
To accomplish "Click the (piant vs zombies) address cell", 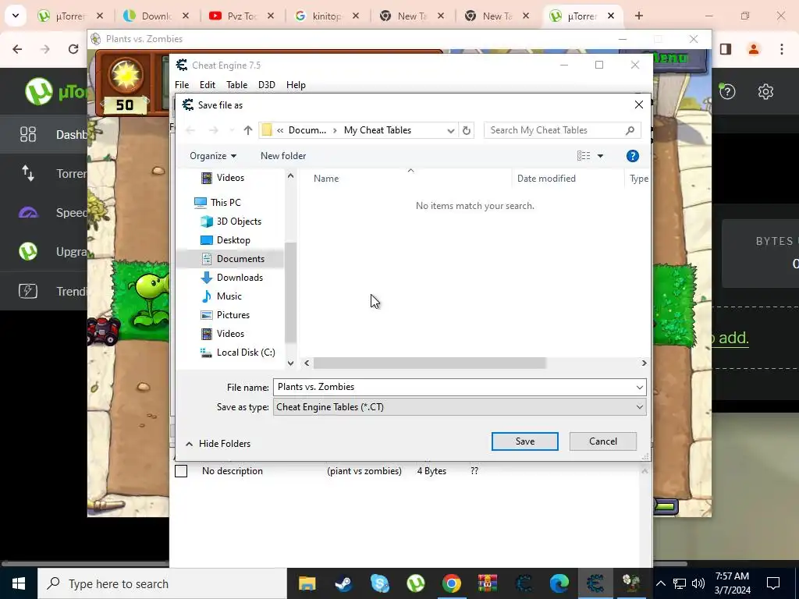I will tap(364, 471).
